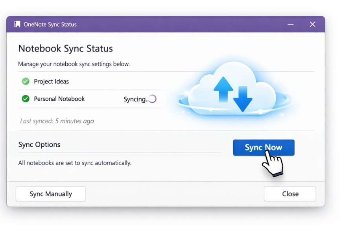Choose the Sync Manually button
This screenshot has width=354, height=236.
click(x=50, y=194)
